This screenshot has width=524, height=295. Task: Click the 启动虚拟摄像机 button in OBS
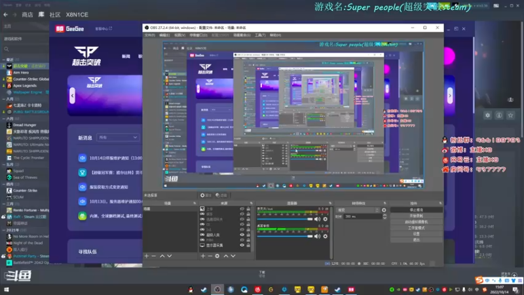click(417, 222)
